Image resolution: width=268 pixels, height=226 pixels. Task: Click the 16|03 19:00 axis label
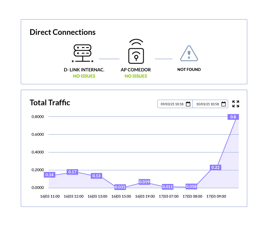click(145, 196)
